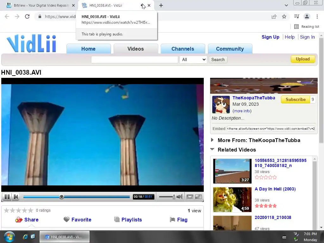Flag this video
324x243 pixels.
178,220
